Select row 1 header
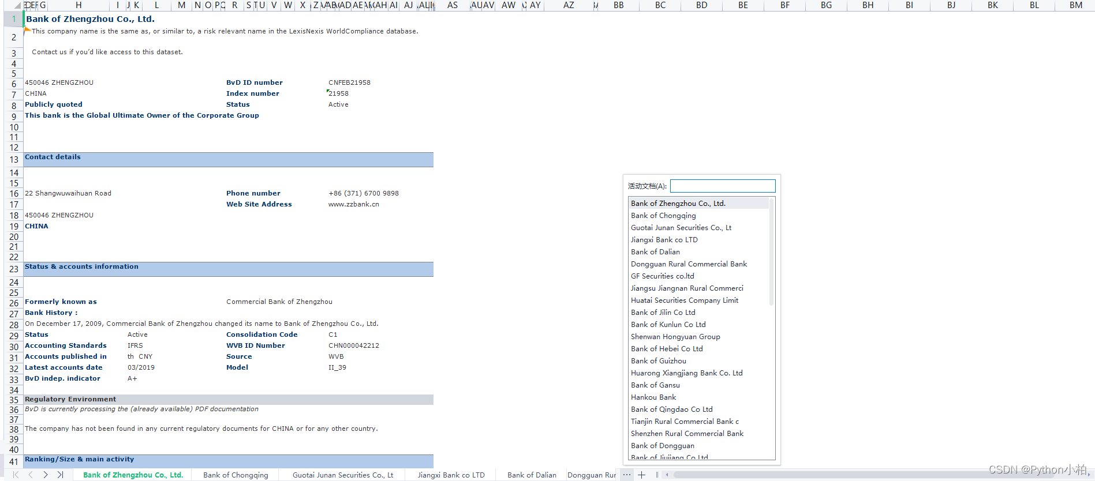Screen dimensions: 1095x481 (14, 18)
